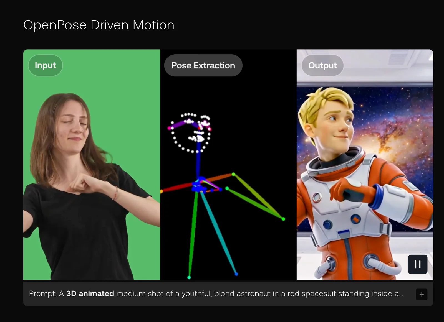Click the blue foot keypoint of skeleton

236,274
